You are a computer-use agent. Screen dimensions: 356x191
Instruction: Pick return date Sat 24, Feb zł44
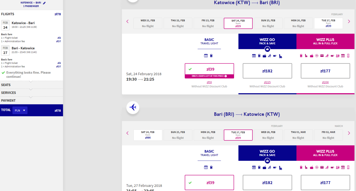click(148, 135)
